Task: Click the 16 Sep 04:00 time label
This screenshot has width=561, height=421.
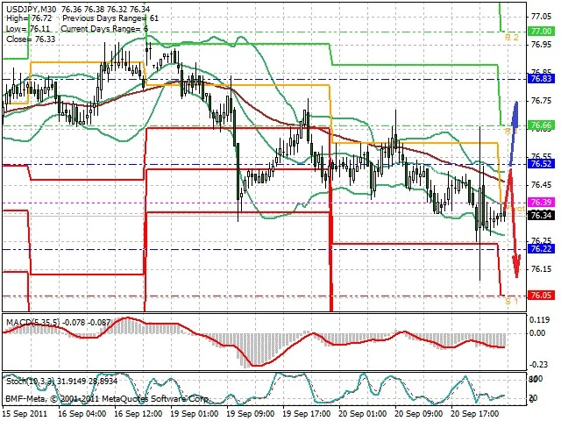Action: [x=82, y=414]
